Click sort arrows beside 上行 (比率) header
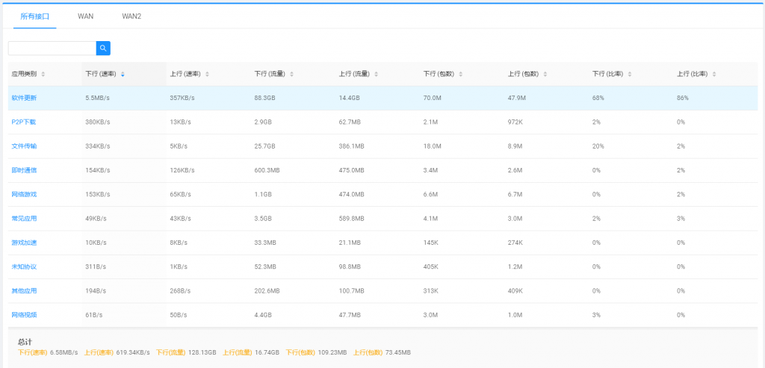The image size is (765, 368). coord(714,74)
